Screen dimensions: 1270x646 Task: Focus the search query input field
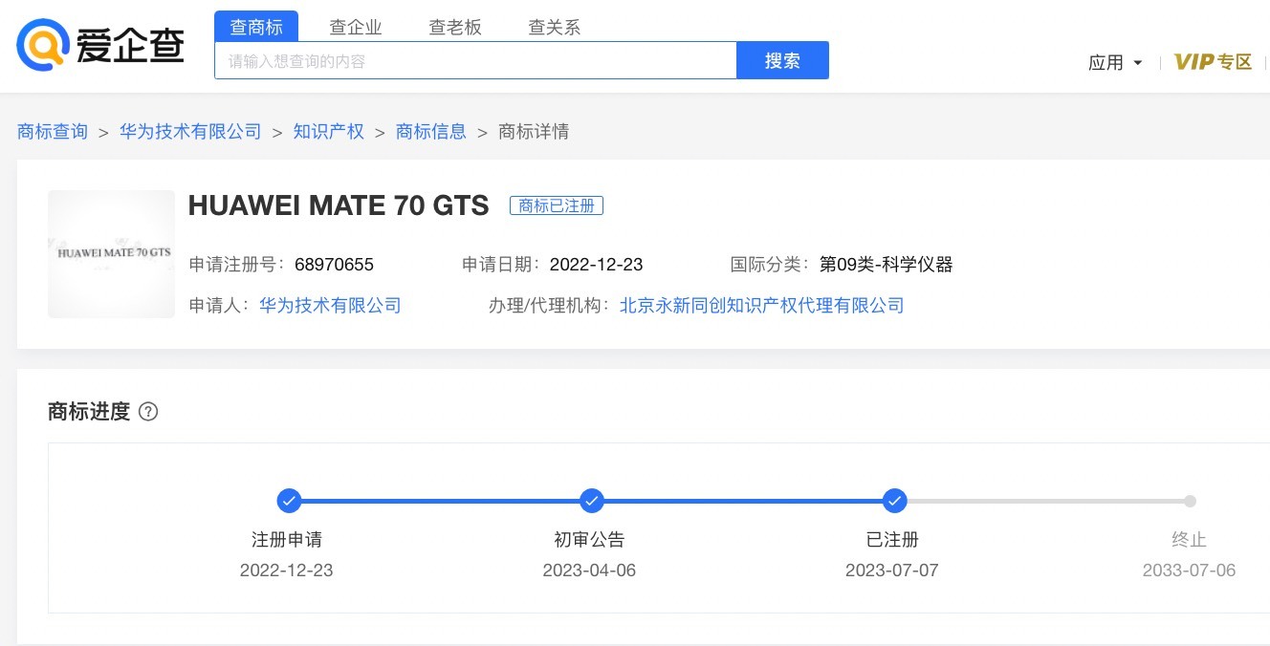point(475,61)
